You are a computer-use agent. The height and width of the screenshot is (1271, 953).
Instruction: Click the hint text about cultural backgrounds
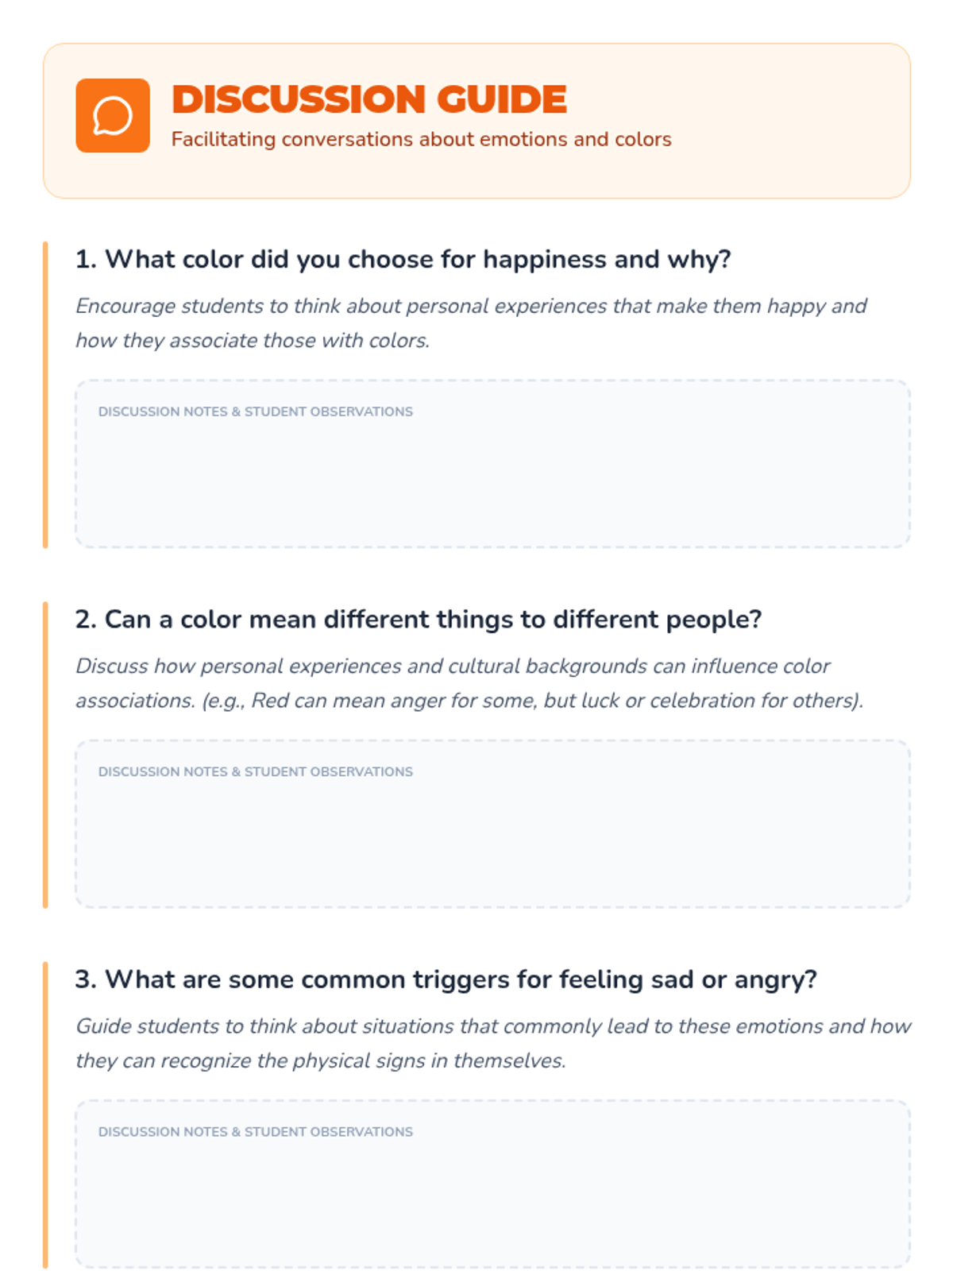click(x=469, y=682)
